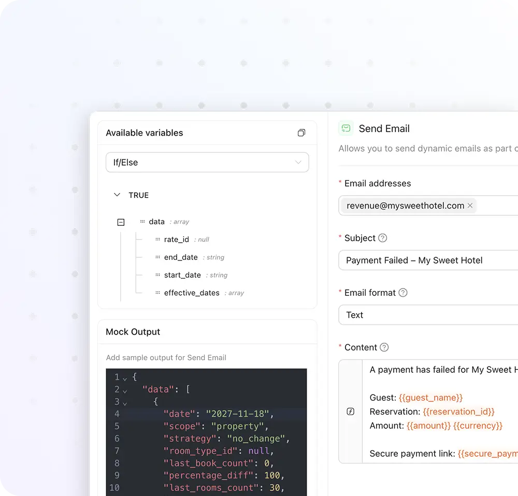Image resolution: width=518 pixels, height=496 pixels.
Task: Click the "last_book_count": 0 code line
Action: [219, 463]
